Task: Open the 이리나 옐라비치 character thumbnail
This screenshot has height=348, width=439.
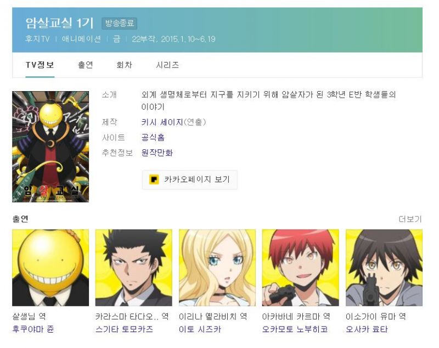Action: click(x=217, y=268)
